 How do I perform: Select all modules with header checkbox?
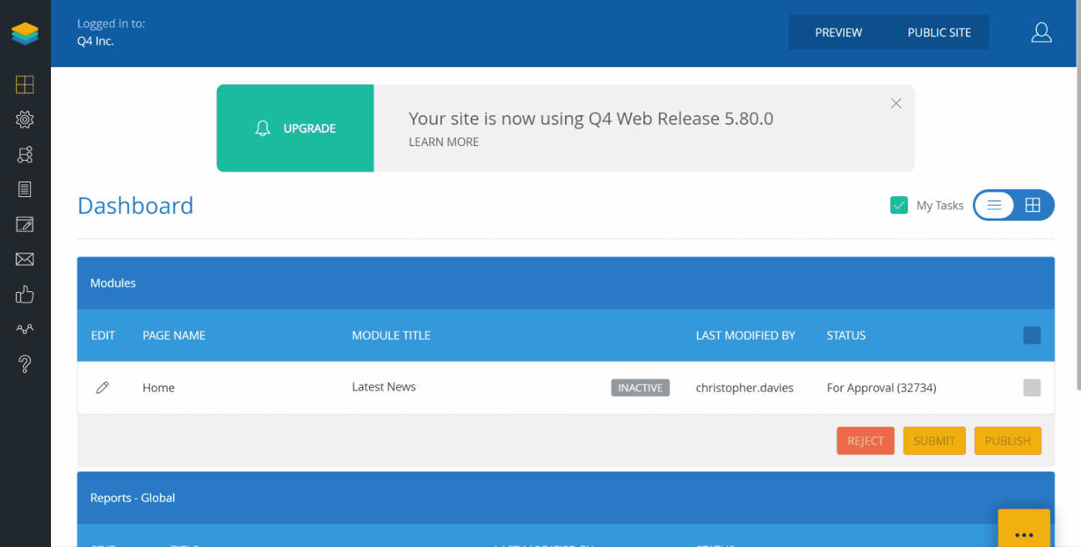1032,335
